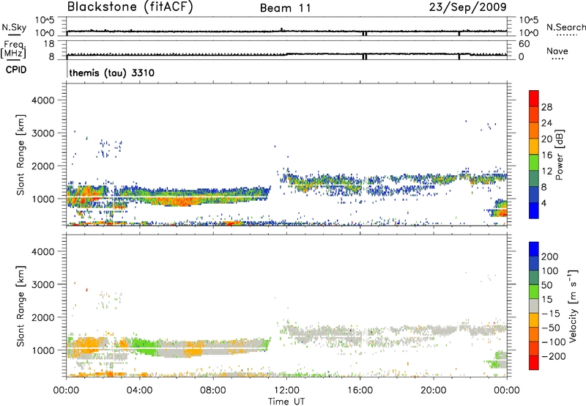Click the "12:00" time tick label
The width and height of the screenshot is (586, 406).
coord(286,391)
